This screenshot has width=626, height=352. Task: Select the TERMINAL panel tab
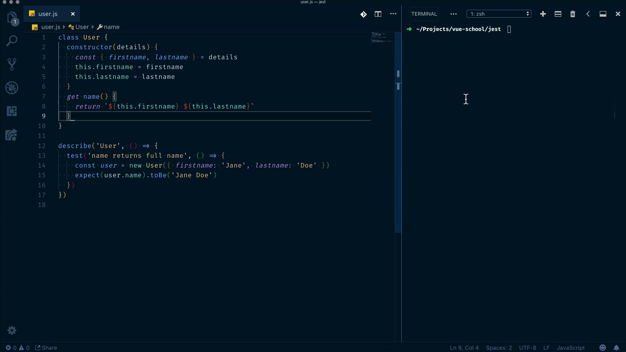(x=424, y=14)
